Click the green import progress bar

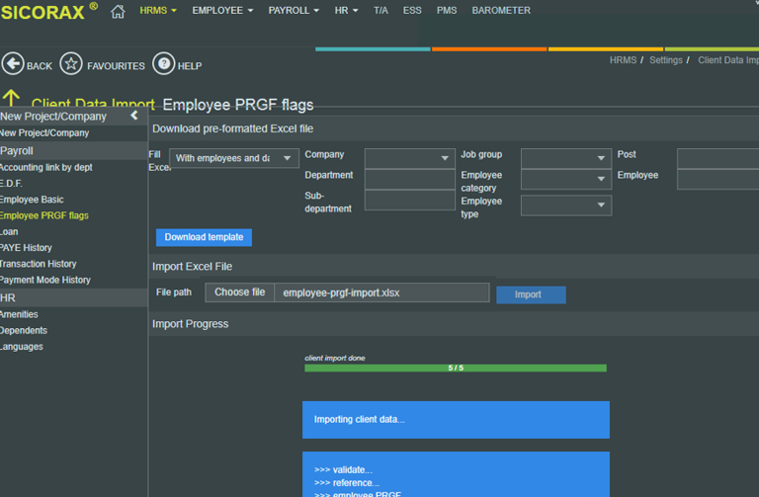(455, 368)
